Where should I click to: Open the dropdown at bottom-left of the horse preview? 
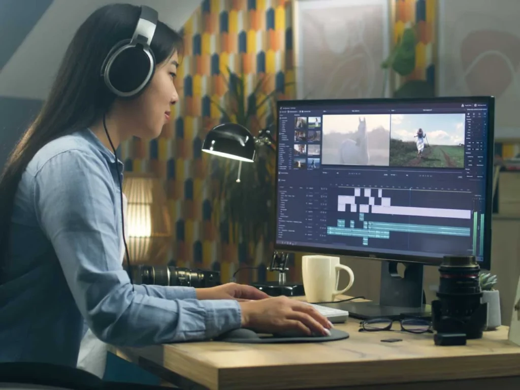tap(326, 172)
